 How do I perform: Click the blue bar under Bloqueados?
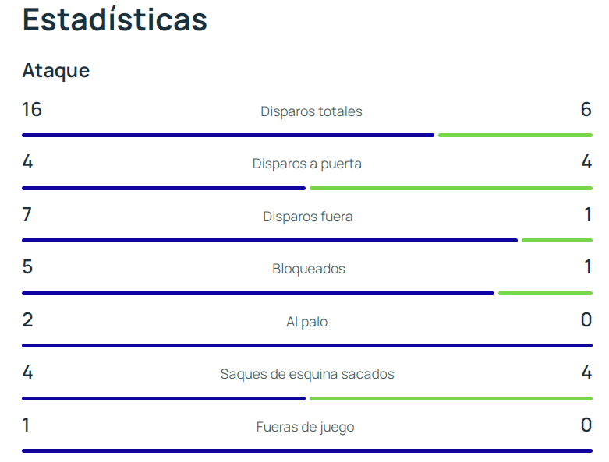[x=258, y=293]
